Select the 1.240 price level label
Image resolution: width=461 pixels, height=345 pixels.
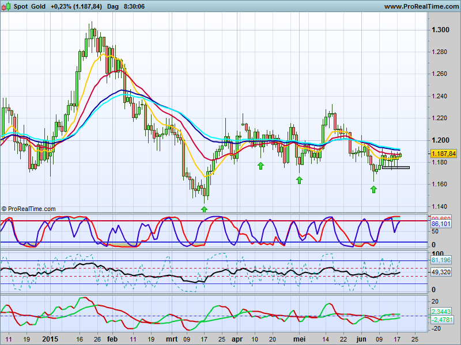pyautogui.click(x=439, y=96)
